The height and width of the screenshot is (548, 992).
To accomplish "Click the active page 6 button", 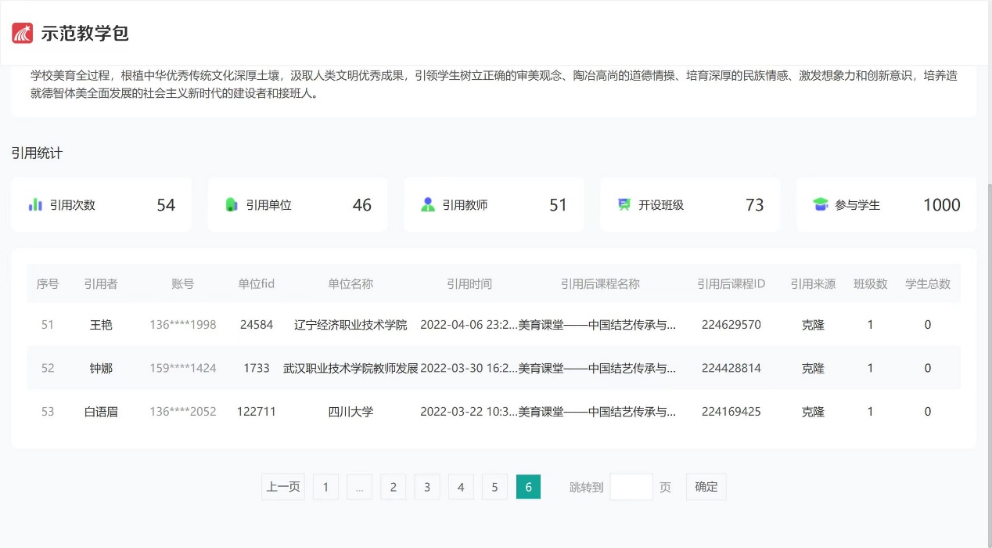I will click(x=528, y=487).
